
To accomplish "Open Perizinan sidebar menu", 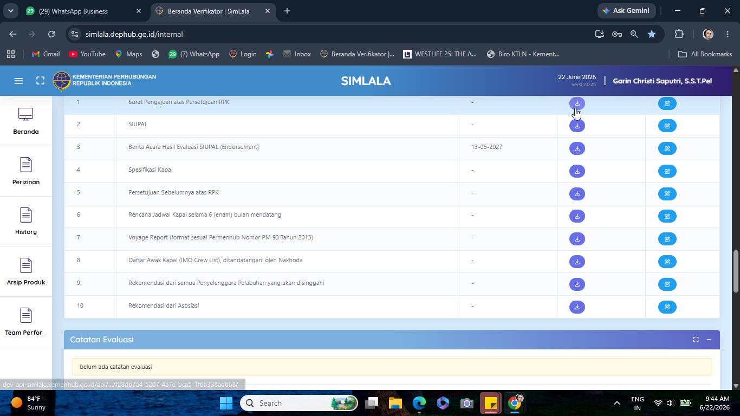I will [26, 171].
